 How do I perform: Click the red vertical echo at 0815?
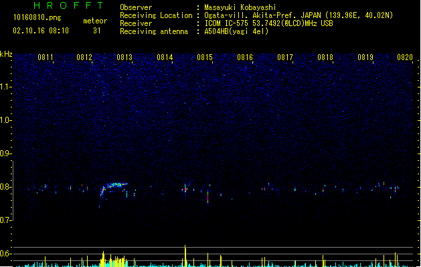[207, 197]
